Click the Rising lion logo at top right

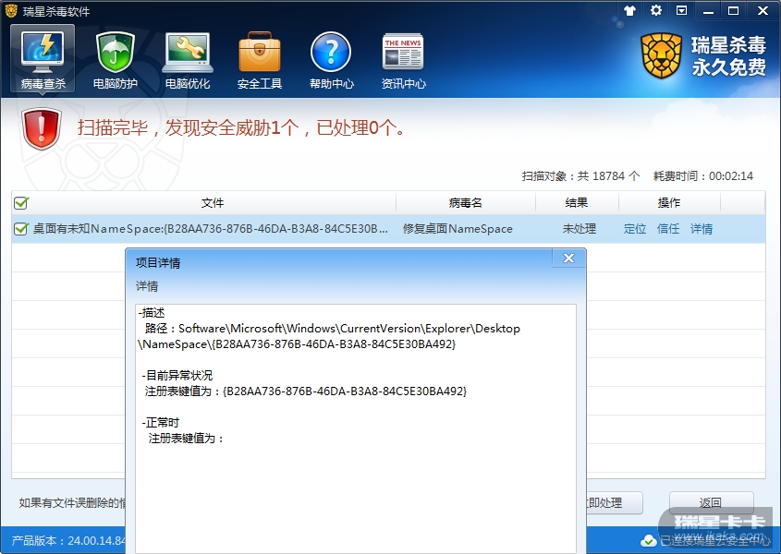661,55
